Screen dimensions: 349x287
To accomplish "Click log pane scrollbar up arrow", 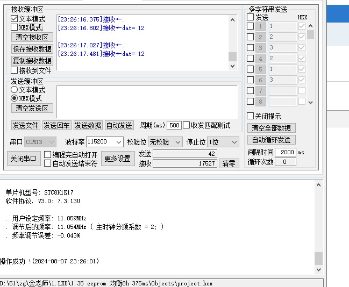I will (318, 185).
